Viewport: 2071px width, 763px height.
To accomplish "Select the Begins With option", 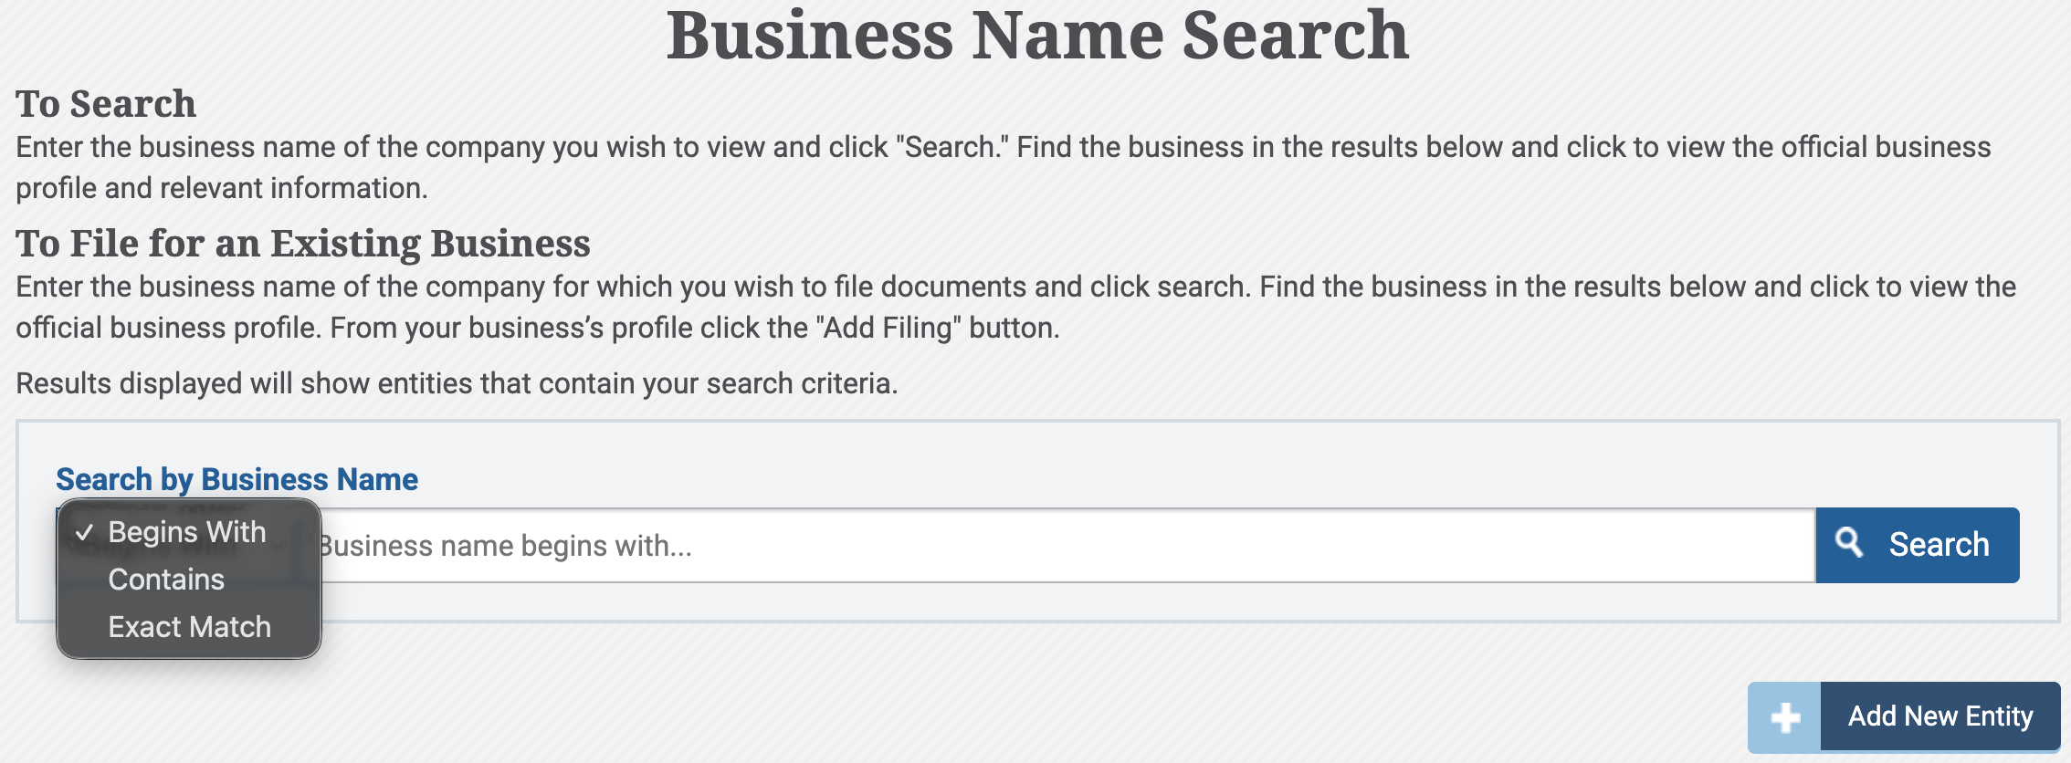I will (x=189, y=532).
